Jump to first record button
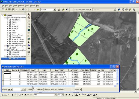Image resolution: width=139 pixels, height=99 pixels. (x=9, y=89)
